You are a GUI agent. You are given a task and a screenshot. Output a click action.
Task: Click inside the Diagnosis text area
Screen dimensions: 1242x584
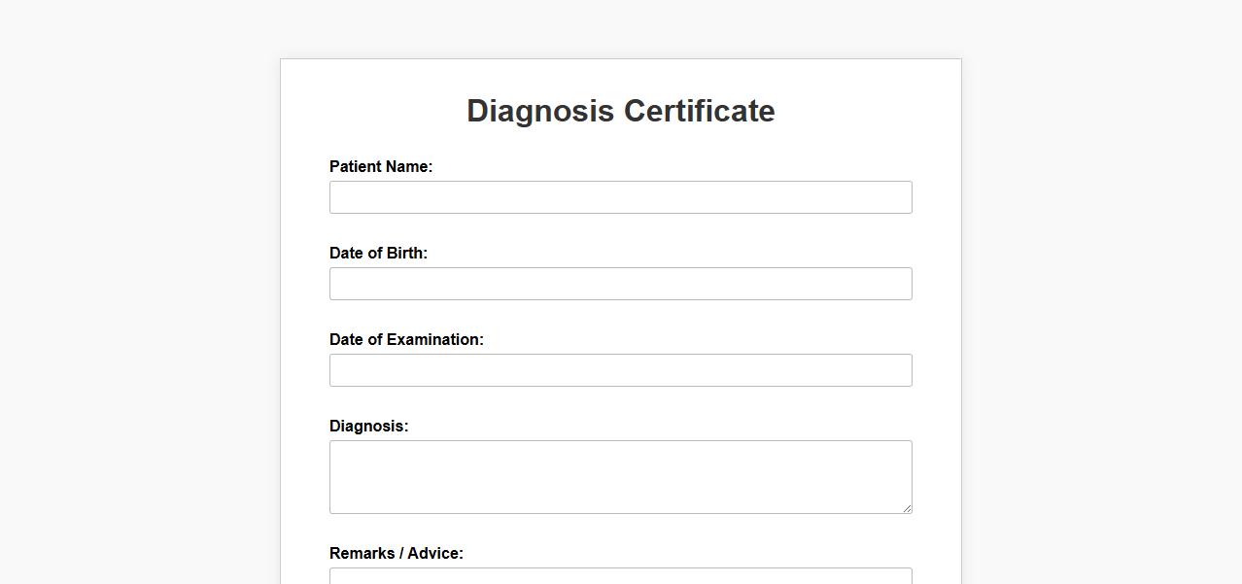click(620, 476)
